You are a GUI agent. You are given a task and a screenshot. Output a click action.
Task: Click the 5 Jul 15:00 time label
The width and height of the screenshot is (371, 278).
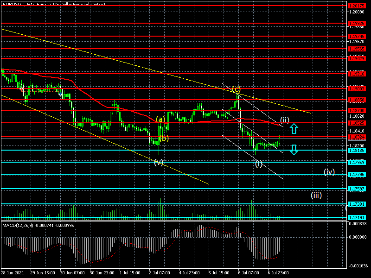pos(219,273)
